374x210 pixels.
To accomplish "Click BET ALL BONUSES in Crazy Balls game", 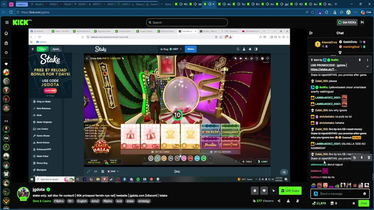I will point(221,152).
